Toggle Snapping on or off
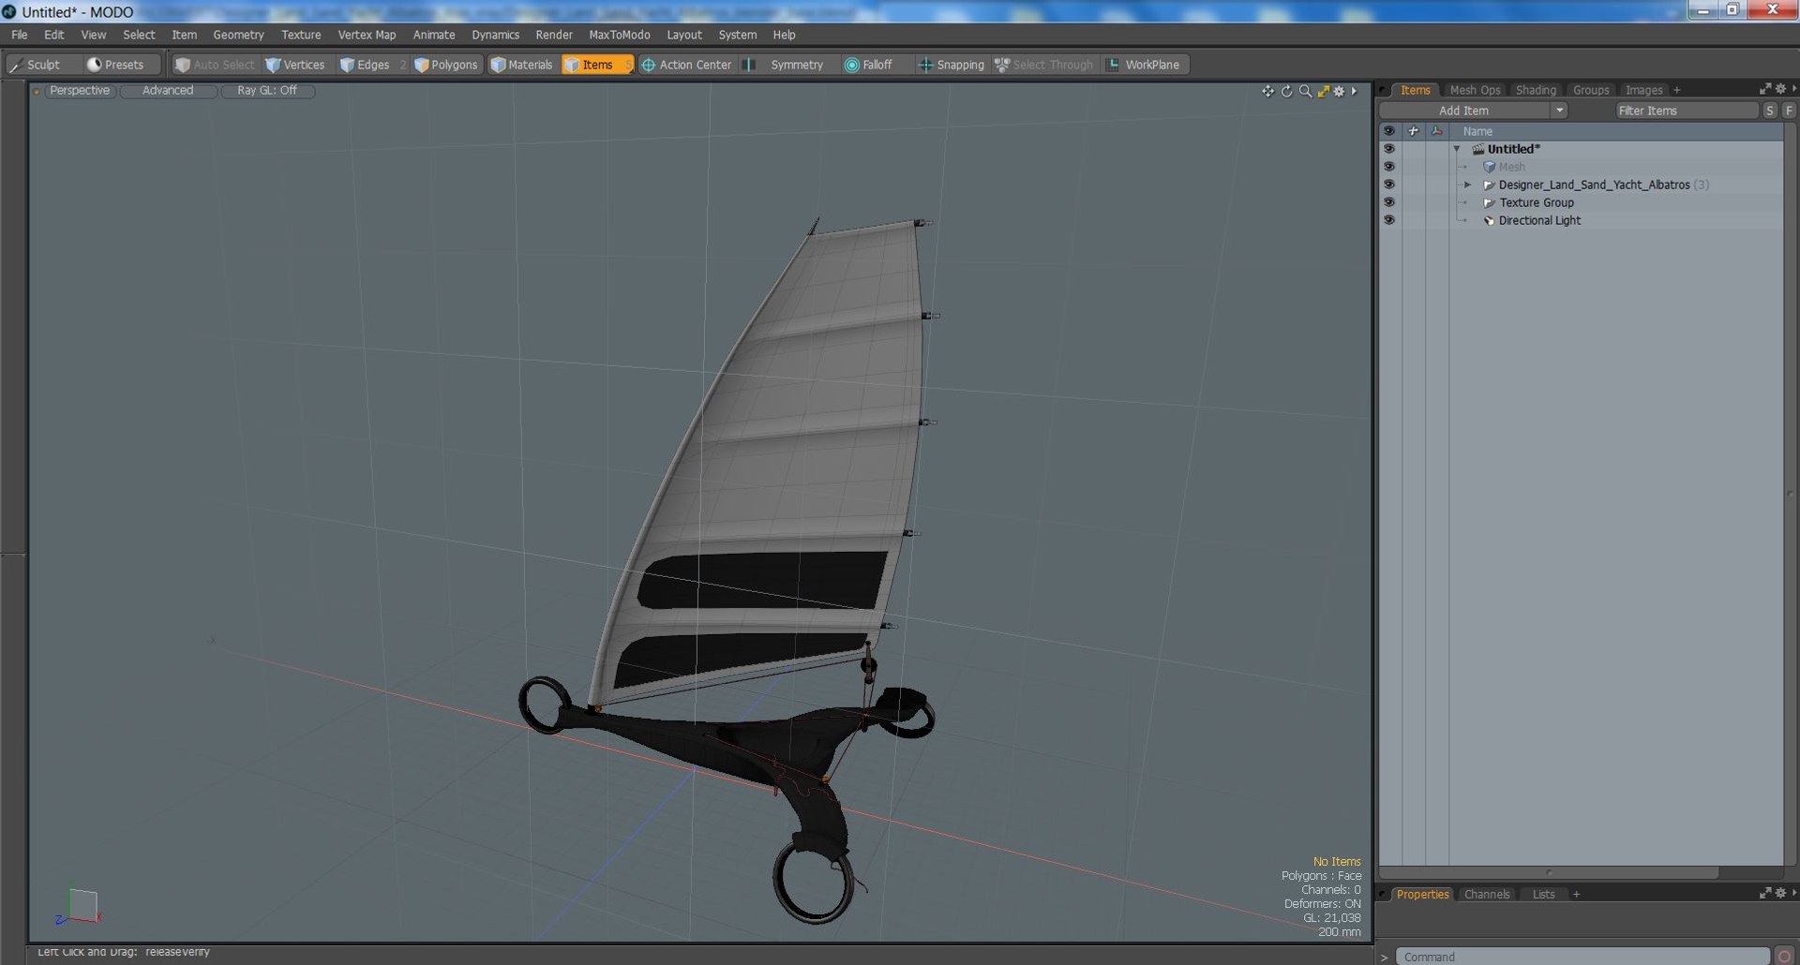Image resolution: width=1800 pixels, height=965 pixels. pos(952,65)
